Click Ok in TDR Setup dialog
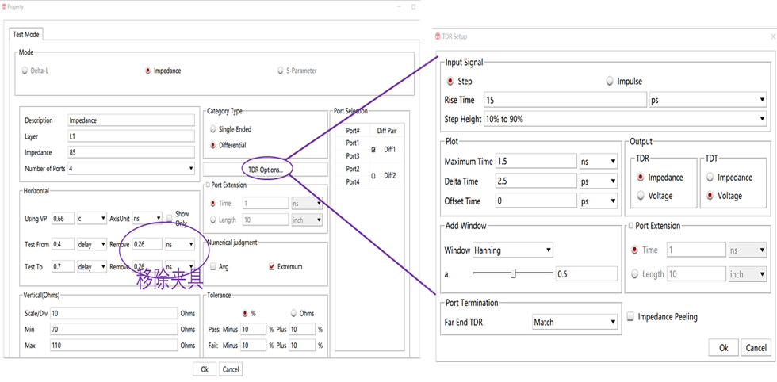 click(x=723, y=348)
